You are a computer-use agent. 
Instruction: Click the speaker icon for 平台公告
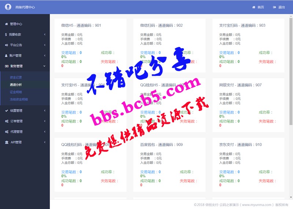pyautogui.click(x=7, y=45)
